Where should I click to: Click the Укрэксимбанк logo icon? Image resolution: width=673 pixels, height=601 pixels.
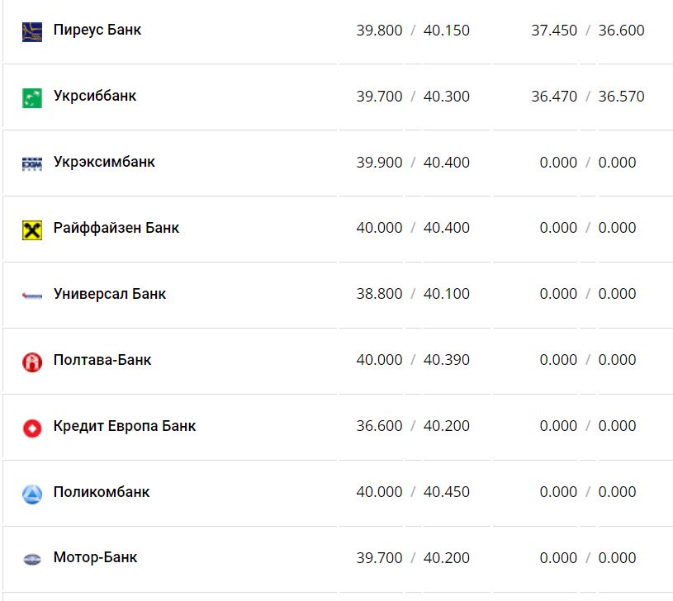point(32,163)
